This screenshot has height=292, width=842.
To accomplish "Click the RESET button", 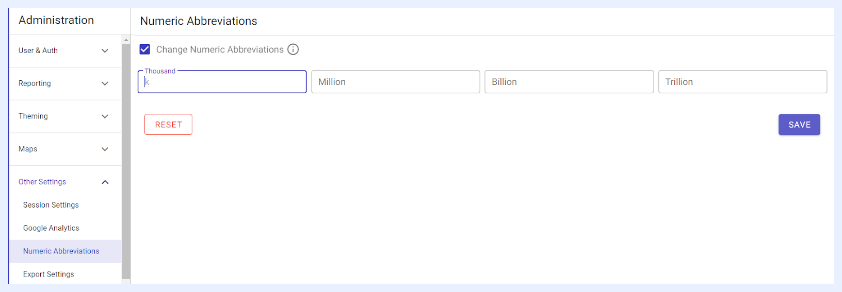I will click(x=168, y=125).
